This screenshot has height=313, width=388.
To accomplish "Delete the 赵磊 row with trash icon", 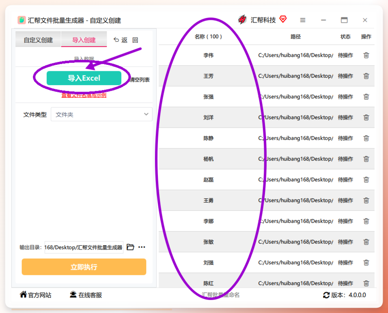I will (x=366, y=180).
